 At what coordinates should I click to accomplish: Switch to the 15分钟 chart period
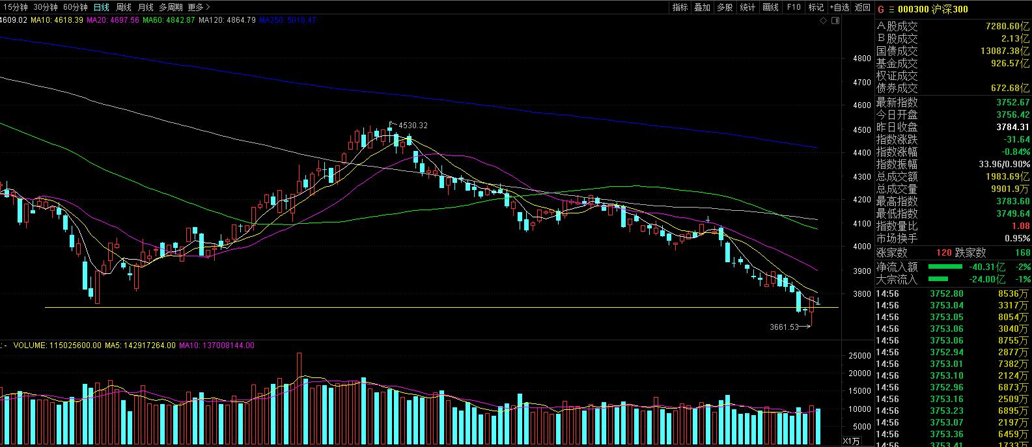(16, 7)
